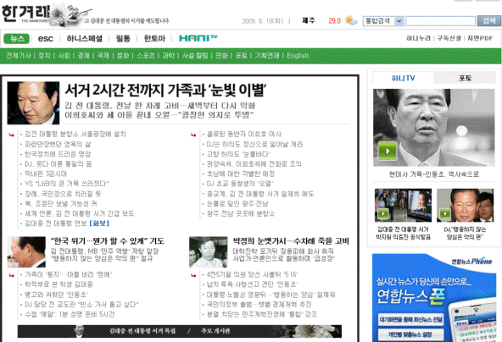502x342 pixels.
Task: Open 사설·칼럼 category
Action: [x=195, y=55]
